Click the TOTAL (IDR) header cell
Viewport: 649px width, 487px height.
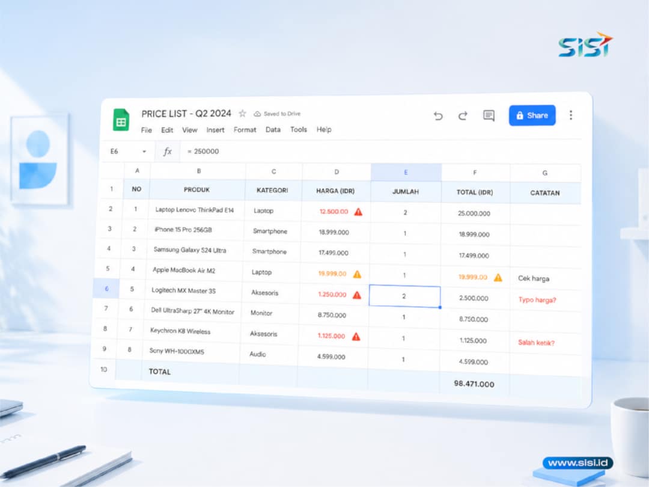pyautogui.click(x=475, y=192)
